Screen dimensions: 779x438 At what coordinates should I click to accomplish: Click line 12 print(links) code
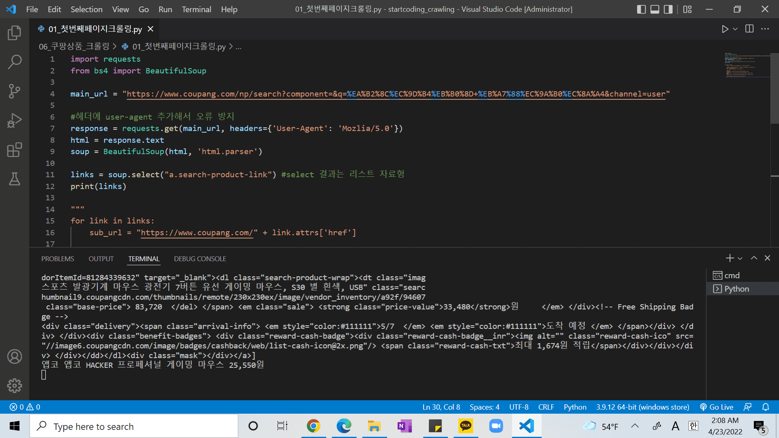point(98,187)
